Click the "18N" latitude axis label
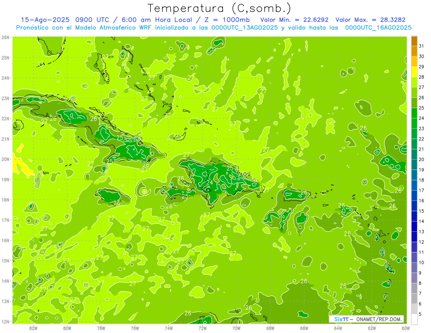431x333 pixels. [5, 200]
